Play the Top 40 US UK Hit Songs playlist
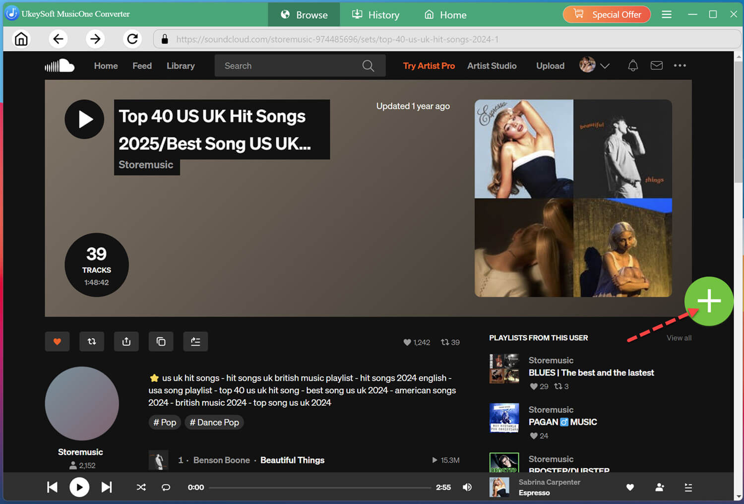744x504 pixels. (84, 119)
